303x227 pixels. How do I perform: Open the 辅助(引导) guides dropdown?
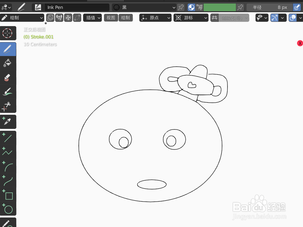[234, 18]
